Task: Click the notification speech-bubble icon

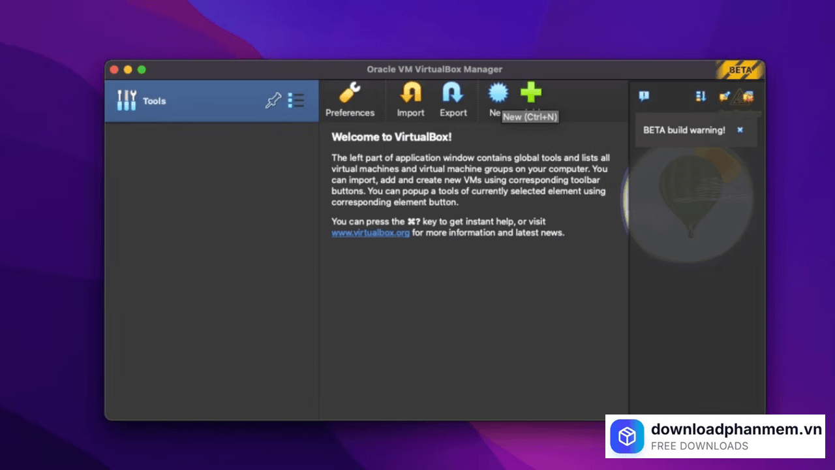Action: click(644, 97)
